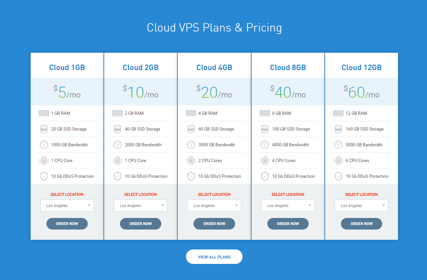Click the CPU icon in the Cloud 2GB plan
The width and height of the screenshot is (427, 280).
coord(117,160)
